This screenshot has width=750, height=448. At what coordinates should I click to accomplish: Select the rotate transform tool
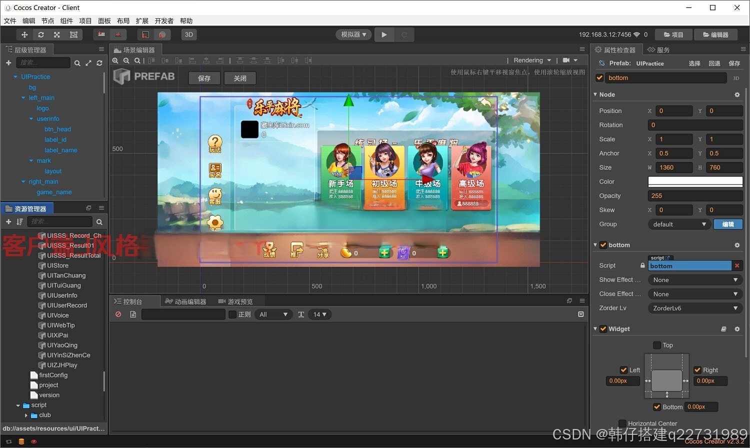point(41,34)
